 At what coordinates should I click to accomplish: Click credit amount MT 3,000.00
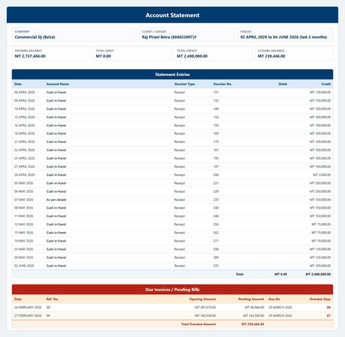point(322,175)
